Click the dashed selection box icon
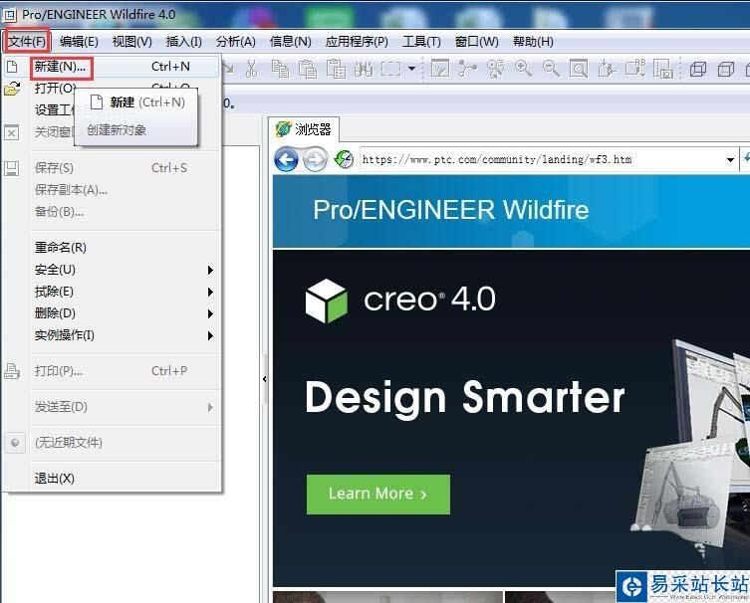750x603 pixels. click(x=390, y=70)
